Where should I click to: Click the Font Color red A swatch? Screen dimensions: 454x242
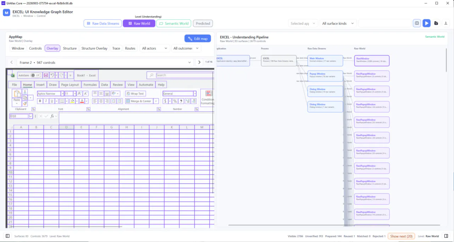tap(82, 101)
